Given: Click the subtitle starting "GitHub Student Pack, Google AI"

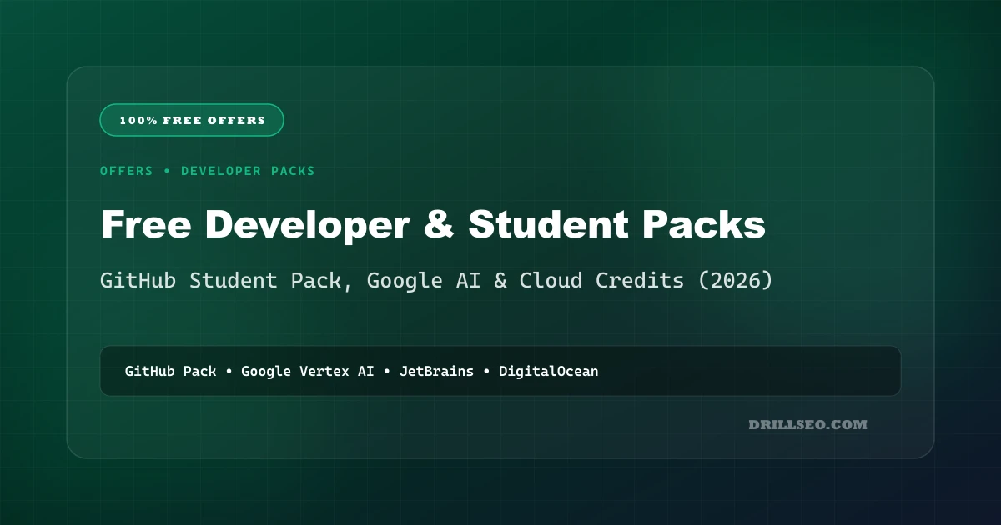Looking at the screenshot, I should [436, 281].
